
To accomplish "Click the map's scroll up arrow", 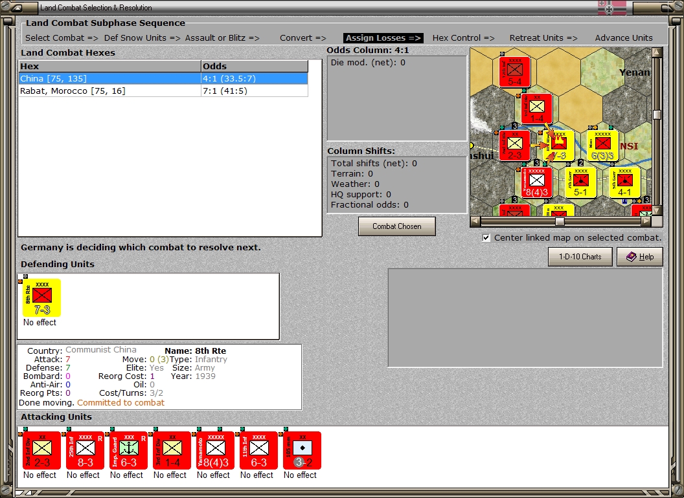I will coord(657,53).
